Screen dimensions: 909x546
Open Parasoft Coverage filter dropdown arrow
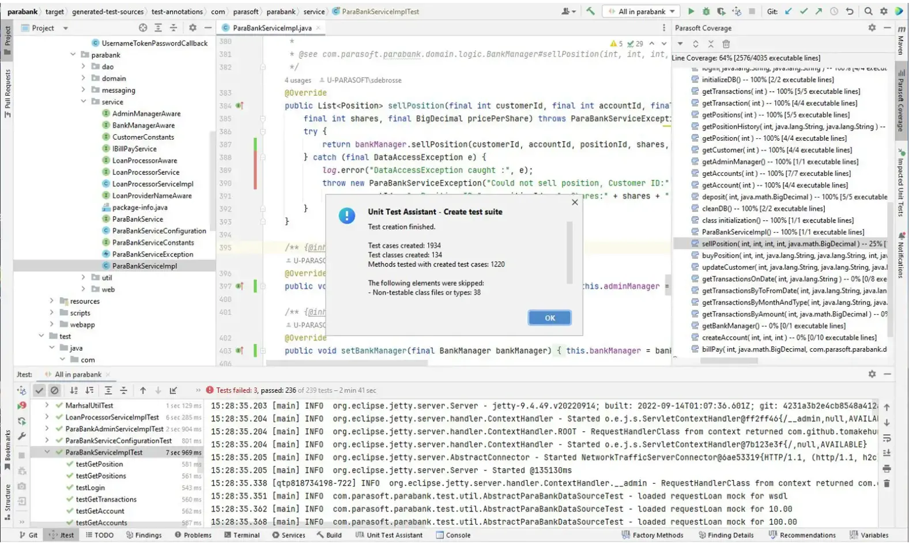click(x=680, y=44)
